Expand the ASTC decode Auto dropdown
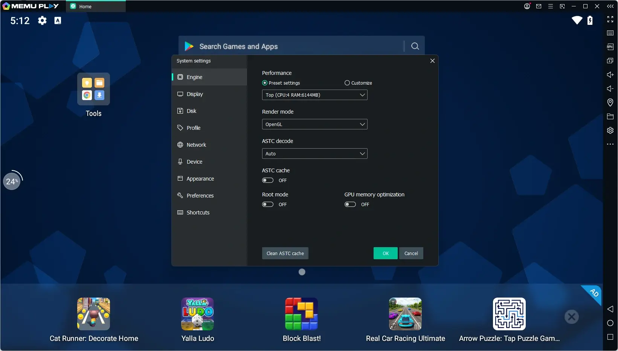618x351 pixels. 314,153
